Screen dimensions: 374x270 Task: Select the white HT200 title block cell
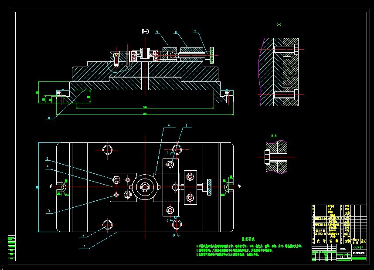pyautogui.click(x=343, y=249)
